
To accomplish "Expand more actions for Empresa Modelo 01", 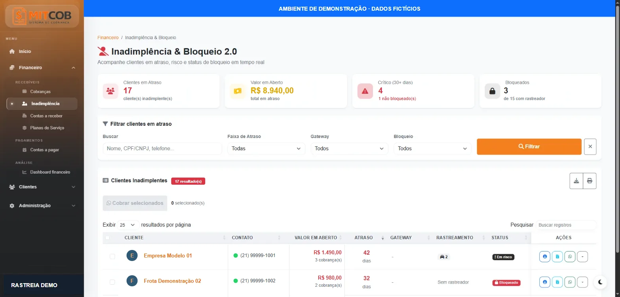I will point(582,257).
